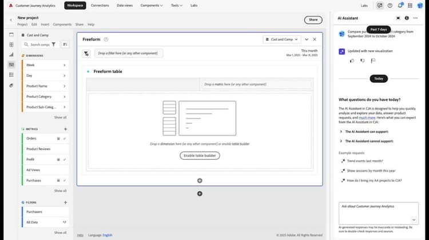This screenshot has width=429, height=240.
Task: Click Enable table builder button
Action: pyautogui.click(x=200, y=156)
